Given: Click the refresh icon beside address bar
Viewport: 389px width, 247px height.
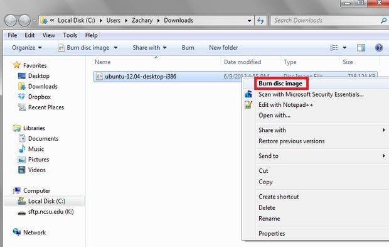Looking at the screenshot, I should [260, 21].
